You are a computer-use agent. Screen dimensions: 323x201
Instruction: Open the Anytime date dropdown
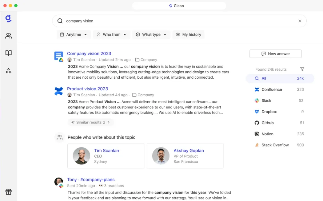click(73, 34)
